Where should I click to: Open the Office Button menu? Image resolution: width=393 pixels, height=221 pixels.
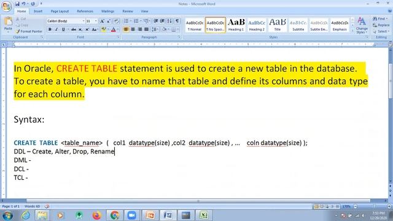(6, 6)
